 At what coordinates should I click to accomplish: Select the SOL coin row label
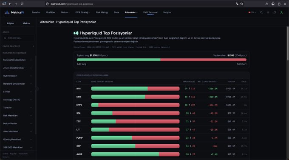tap(79, 113)
